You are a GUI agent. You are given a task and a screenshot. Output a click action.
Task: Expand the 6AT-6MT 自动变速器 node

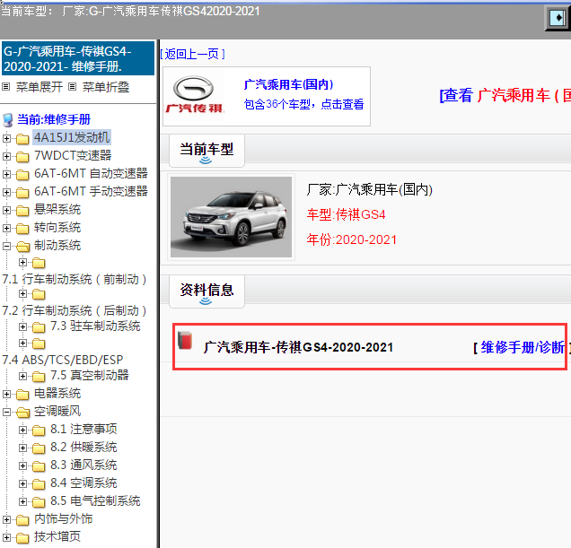coord(6,174)
